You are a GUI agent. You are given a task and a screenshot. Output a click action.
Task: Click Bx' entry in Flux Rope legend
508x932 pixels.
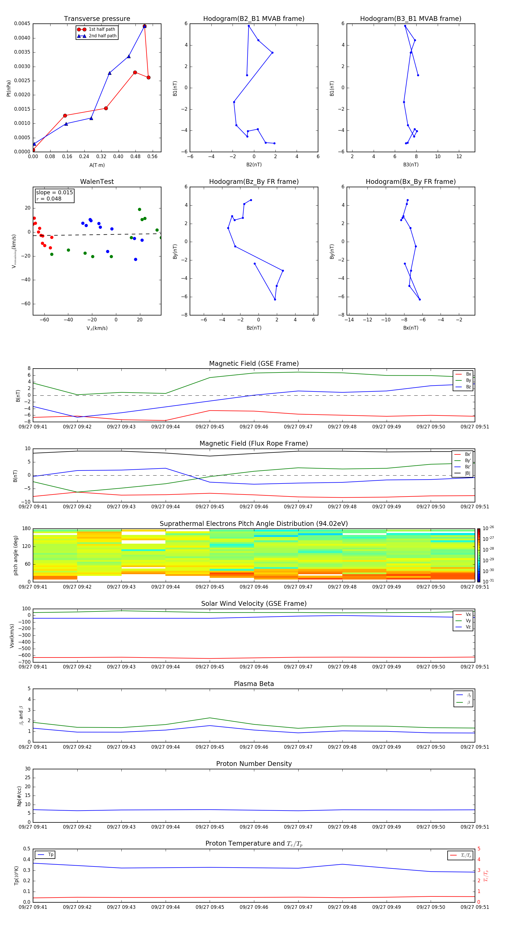click(x=463, y=454)
